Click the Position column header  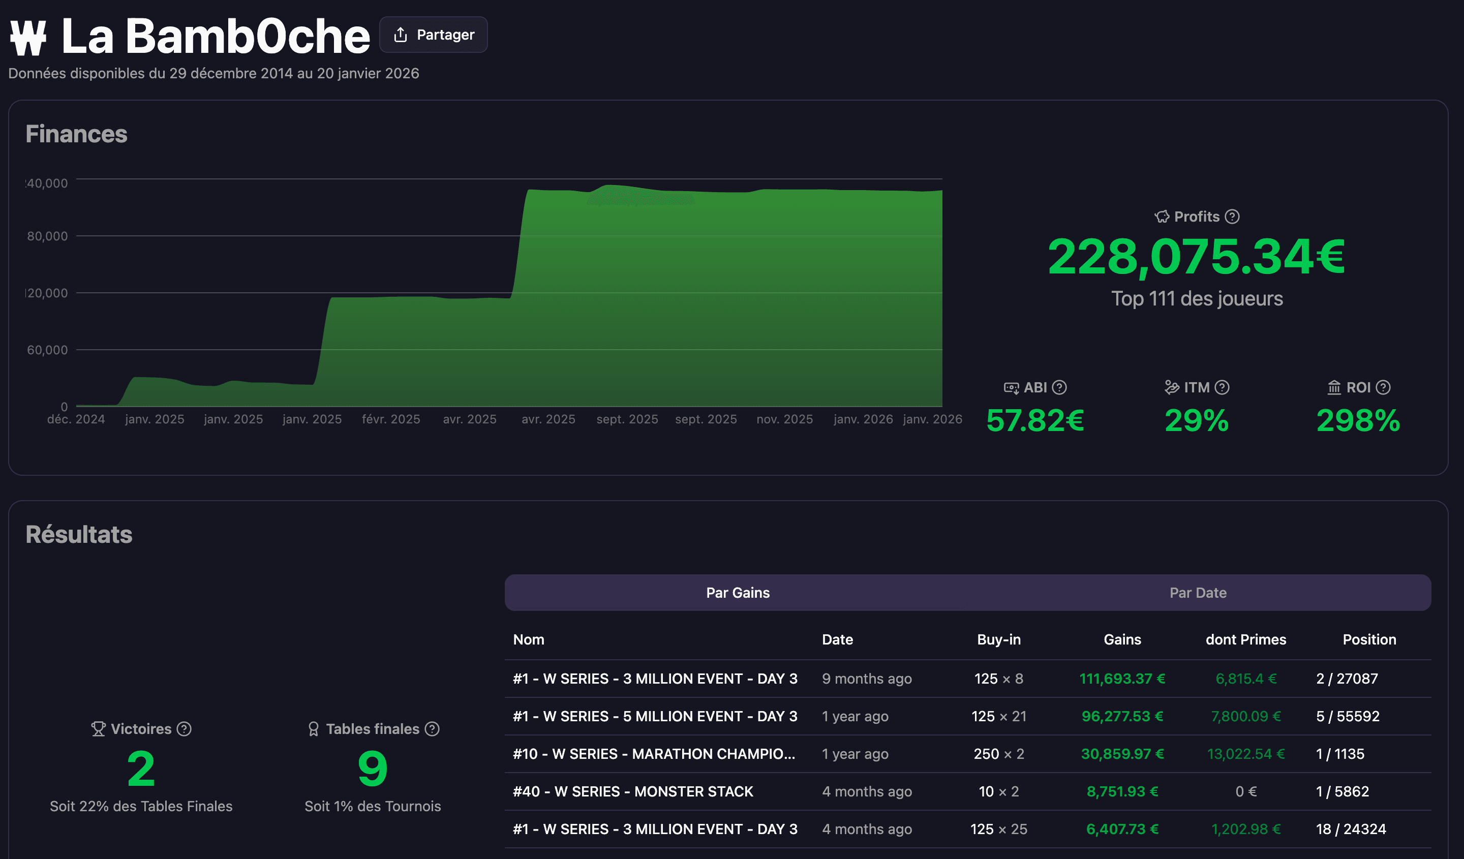point(1369,639)
